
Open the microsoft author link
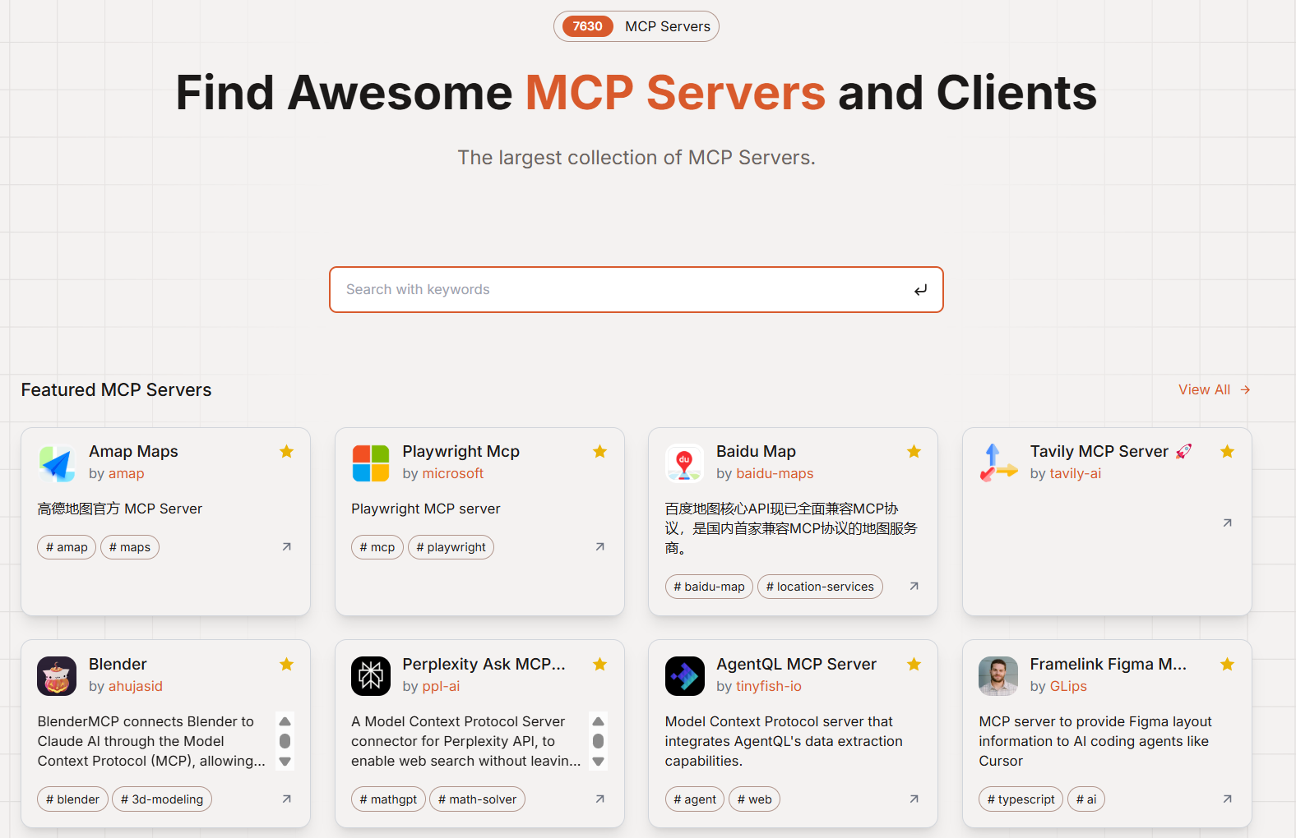pos(453,473)
